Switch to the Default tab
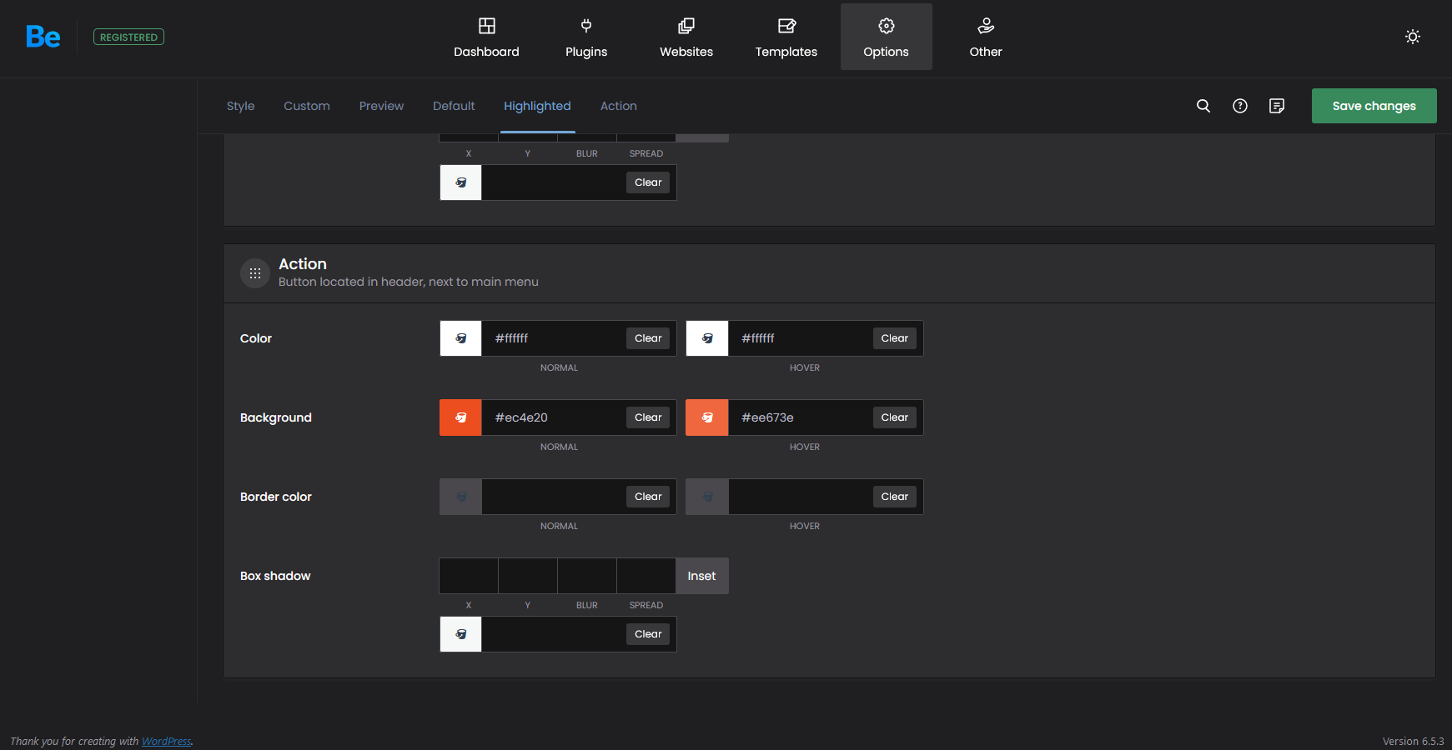 pos(454,106)
